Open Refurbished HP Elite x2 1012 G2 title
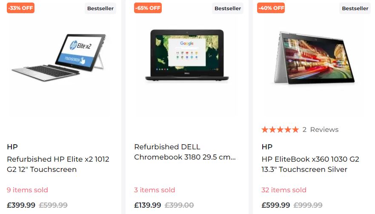This screenshot has width=375, height=214. click(58, 164)
